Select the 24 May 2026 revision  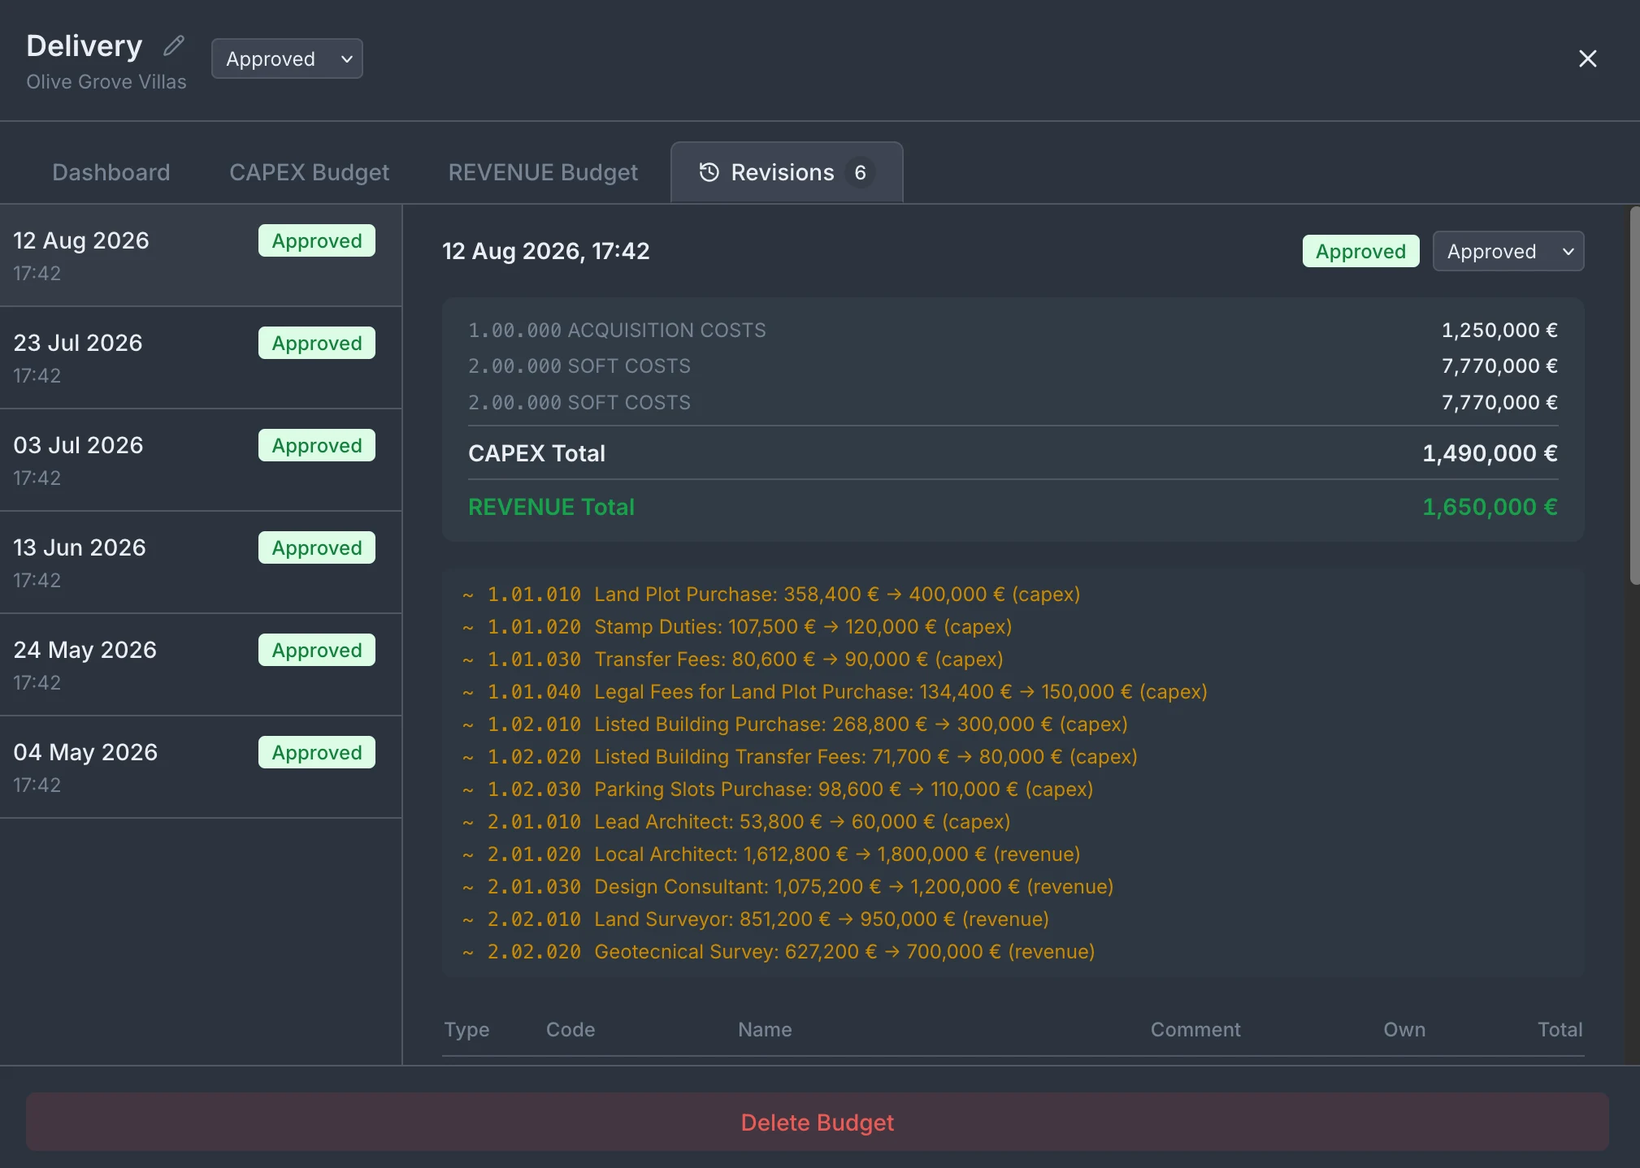coord(201,665)
